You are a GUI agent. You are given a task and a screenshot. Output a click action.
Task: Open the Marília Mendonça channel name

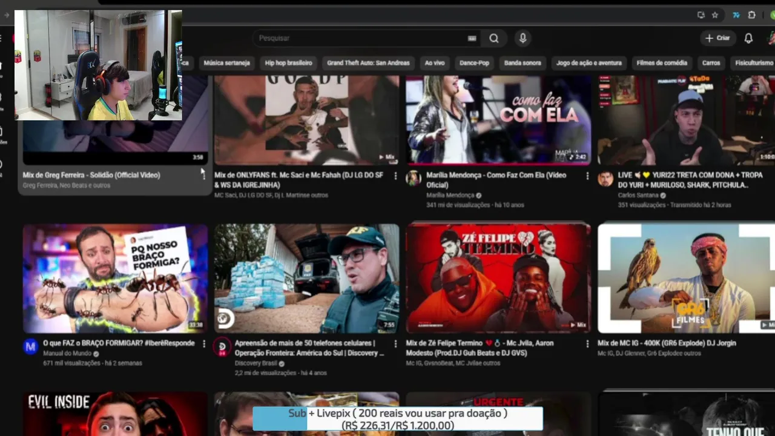pos(450,195)
